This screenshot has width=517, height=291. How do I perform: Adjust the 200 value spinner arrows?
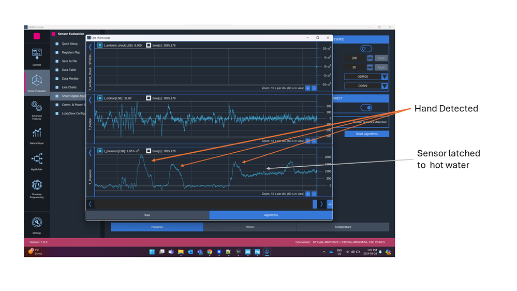coord(370,58)
